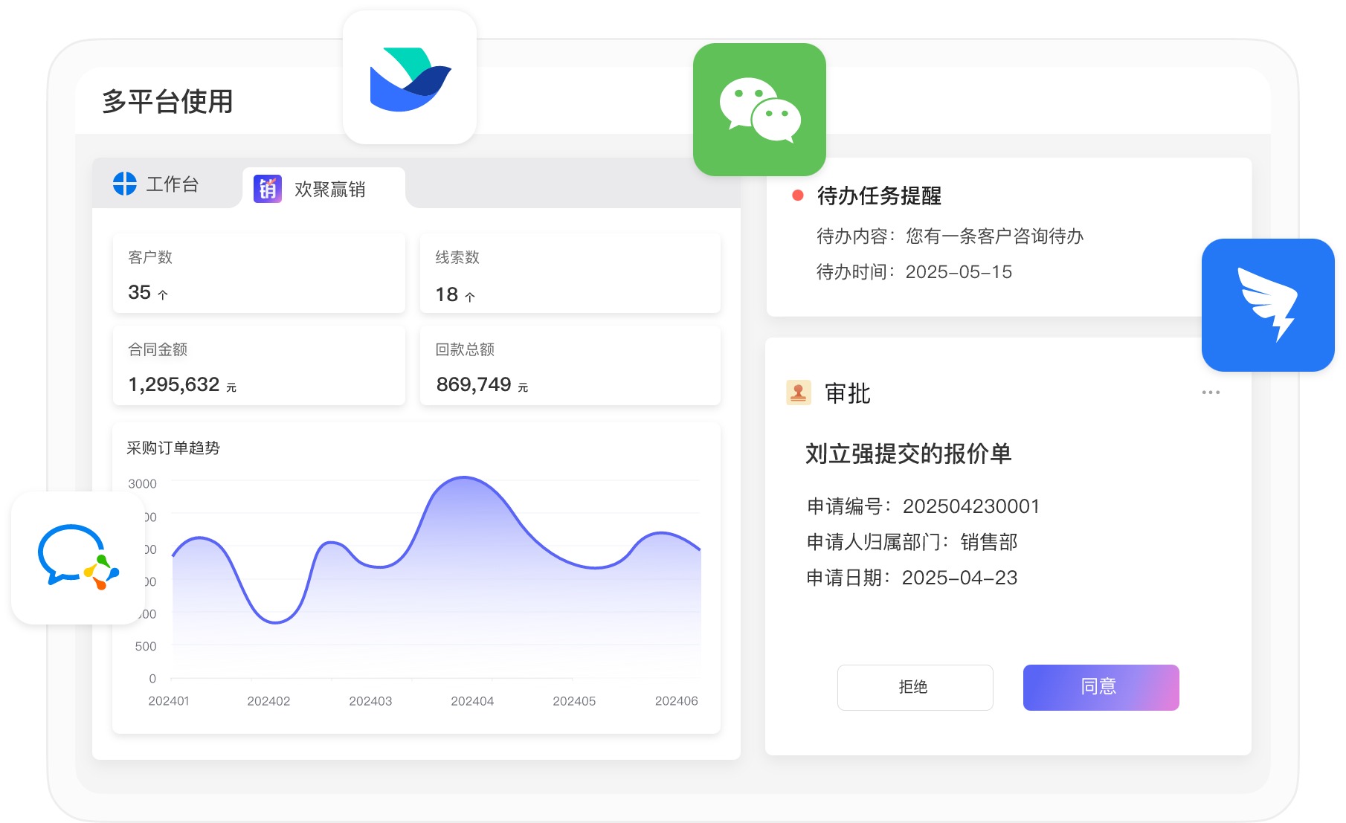Click the 500 y-axis label
The height and width of the screenshot is (823, 1346).
[146, 647]
